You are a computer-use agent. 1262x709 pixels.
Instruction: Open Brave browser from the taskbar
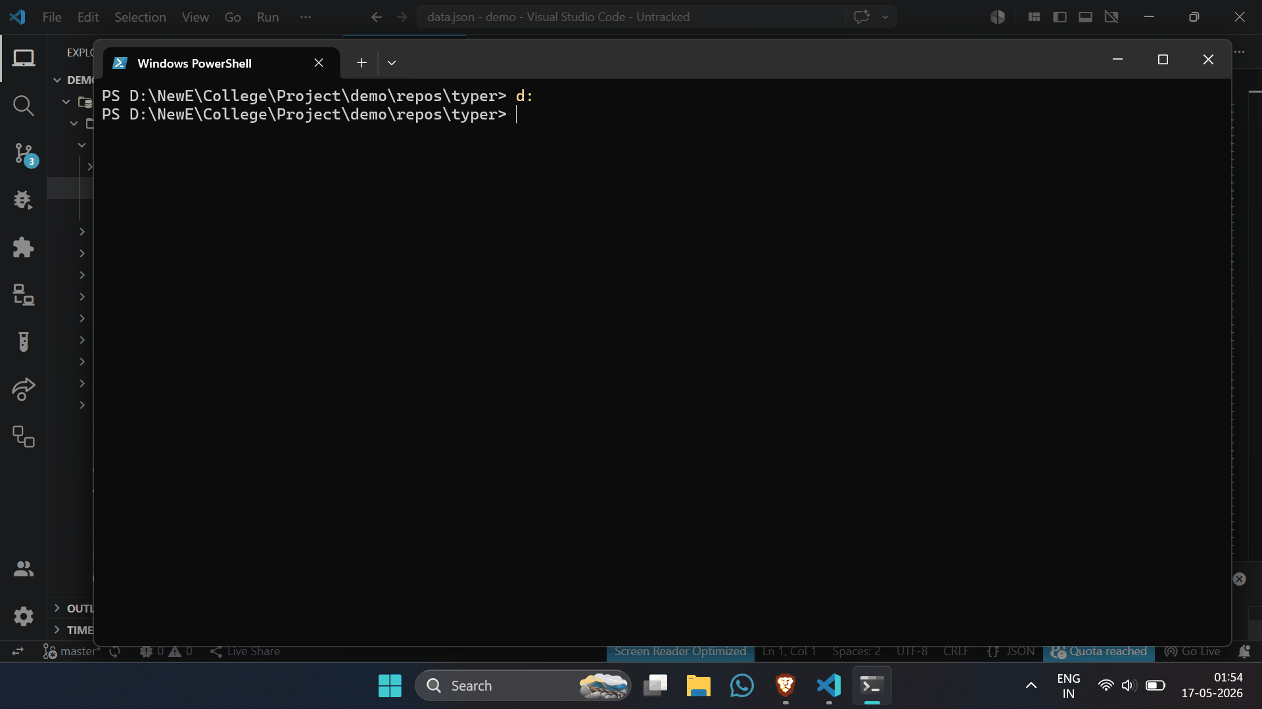point(785,686)
